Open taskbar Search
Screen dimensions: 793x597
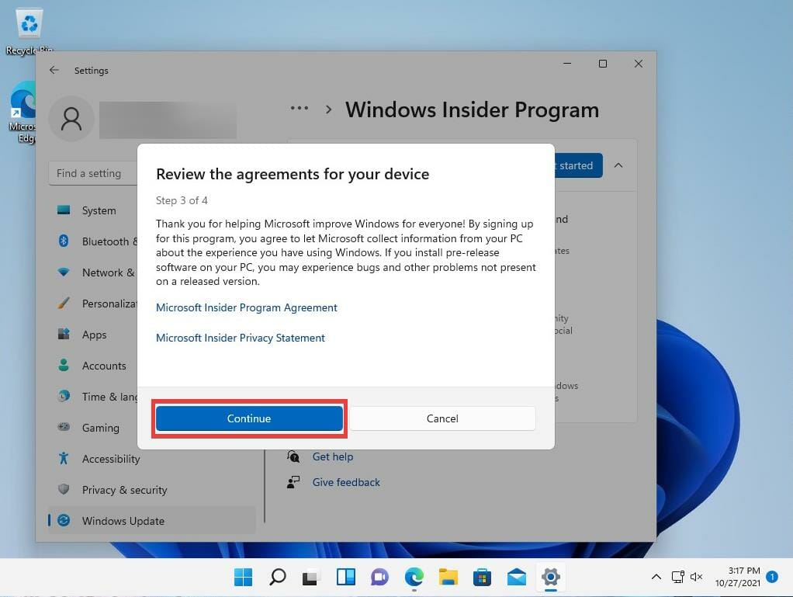coord(278,578)
